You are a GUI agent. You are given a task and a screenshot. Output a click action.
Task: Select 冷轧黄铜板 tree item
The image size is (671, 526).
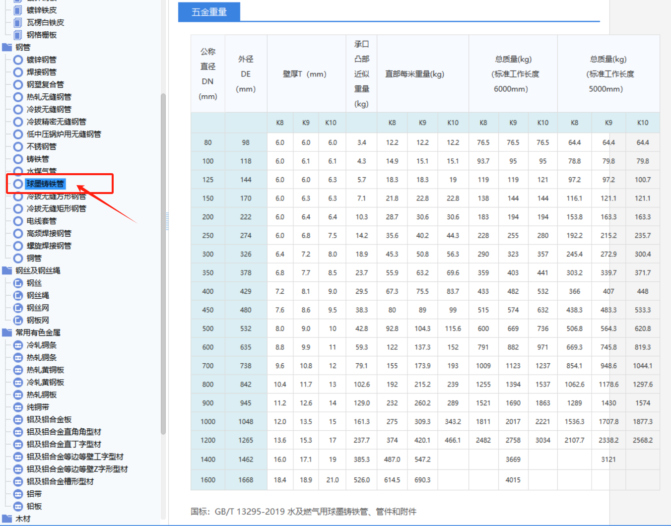(x=46, y=383)
